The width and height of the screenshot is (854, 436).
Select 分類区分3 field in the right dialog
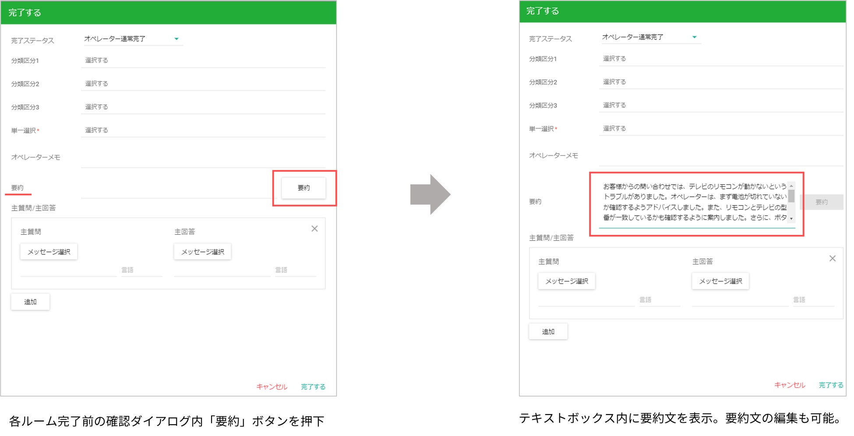721,105
